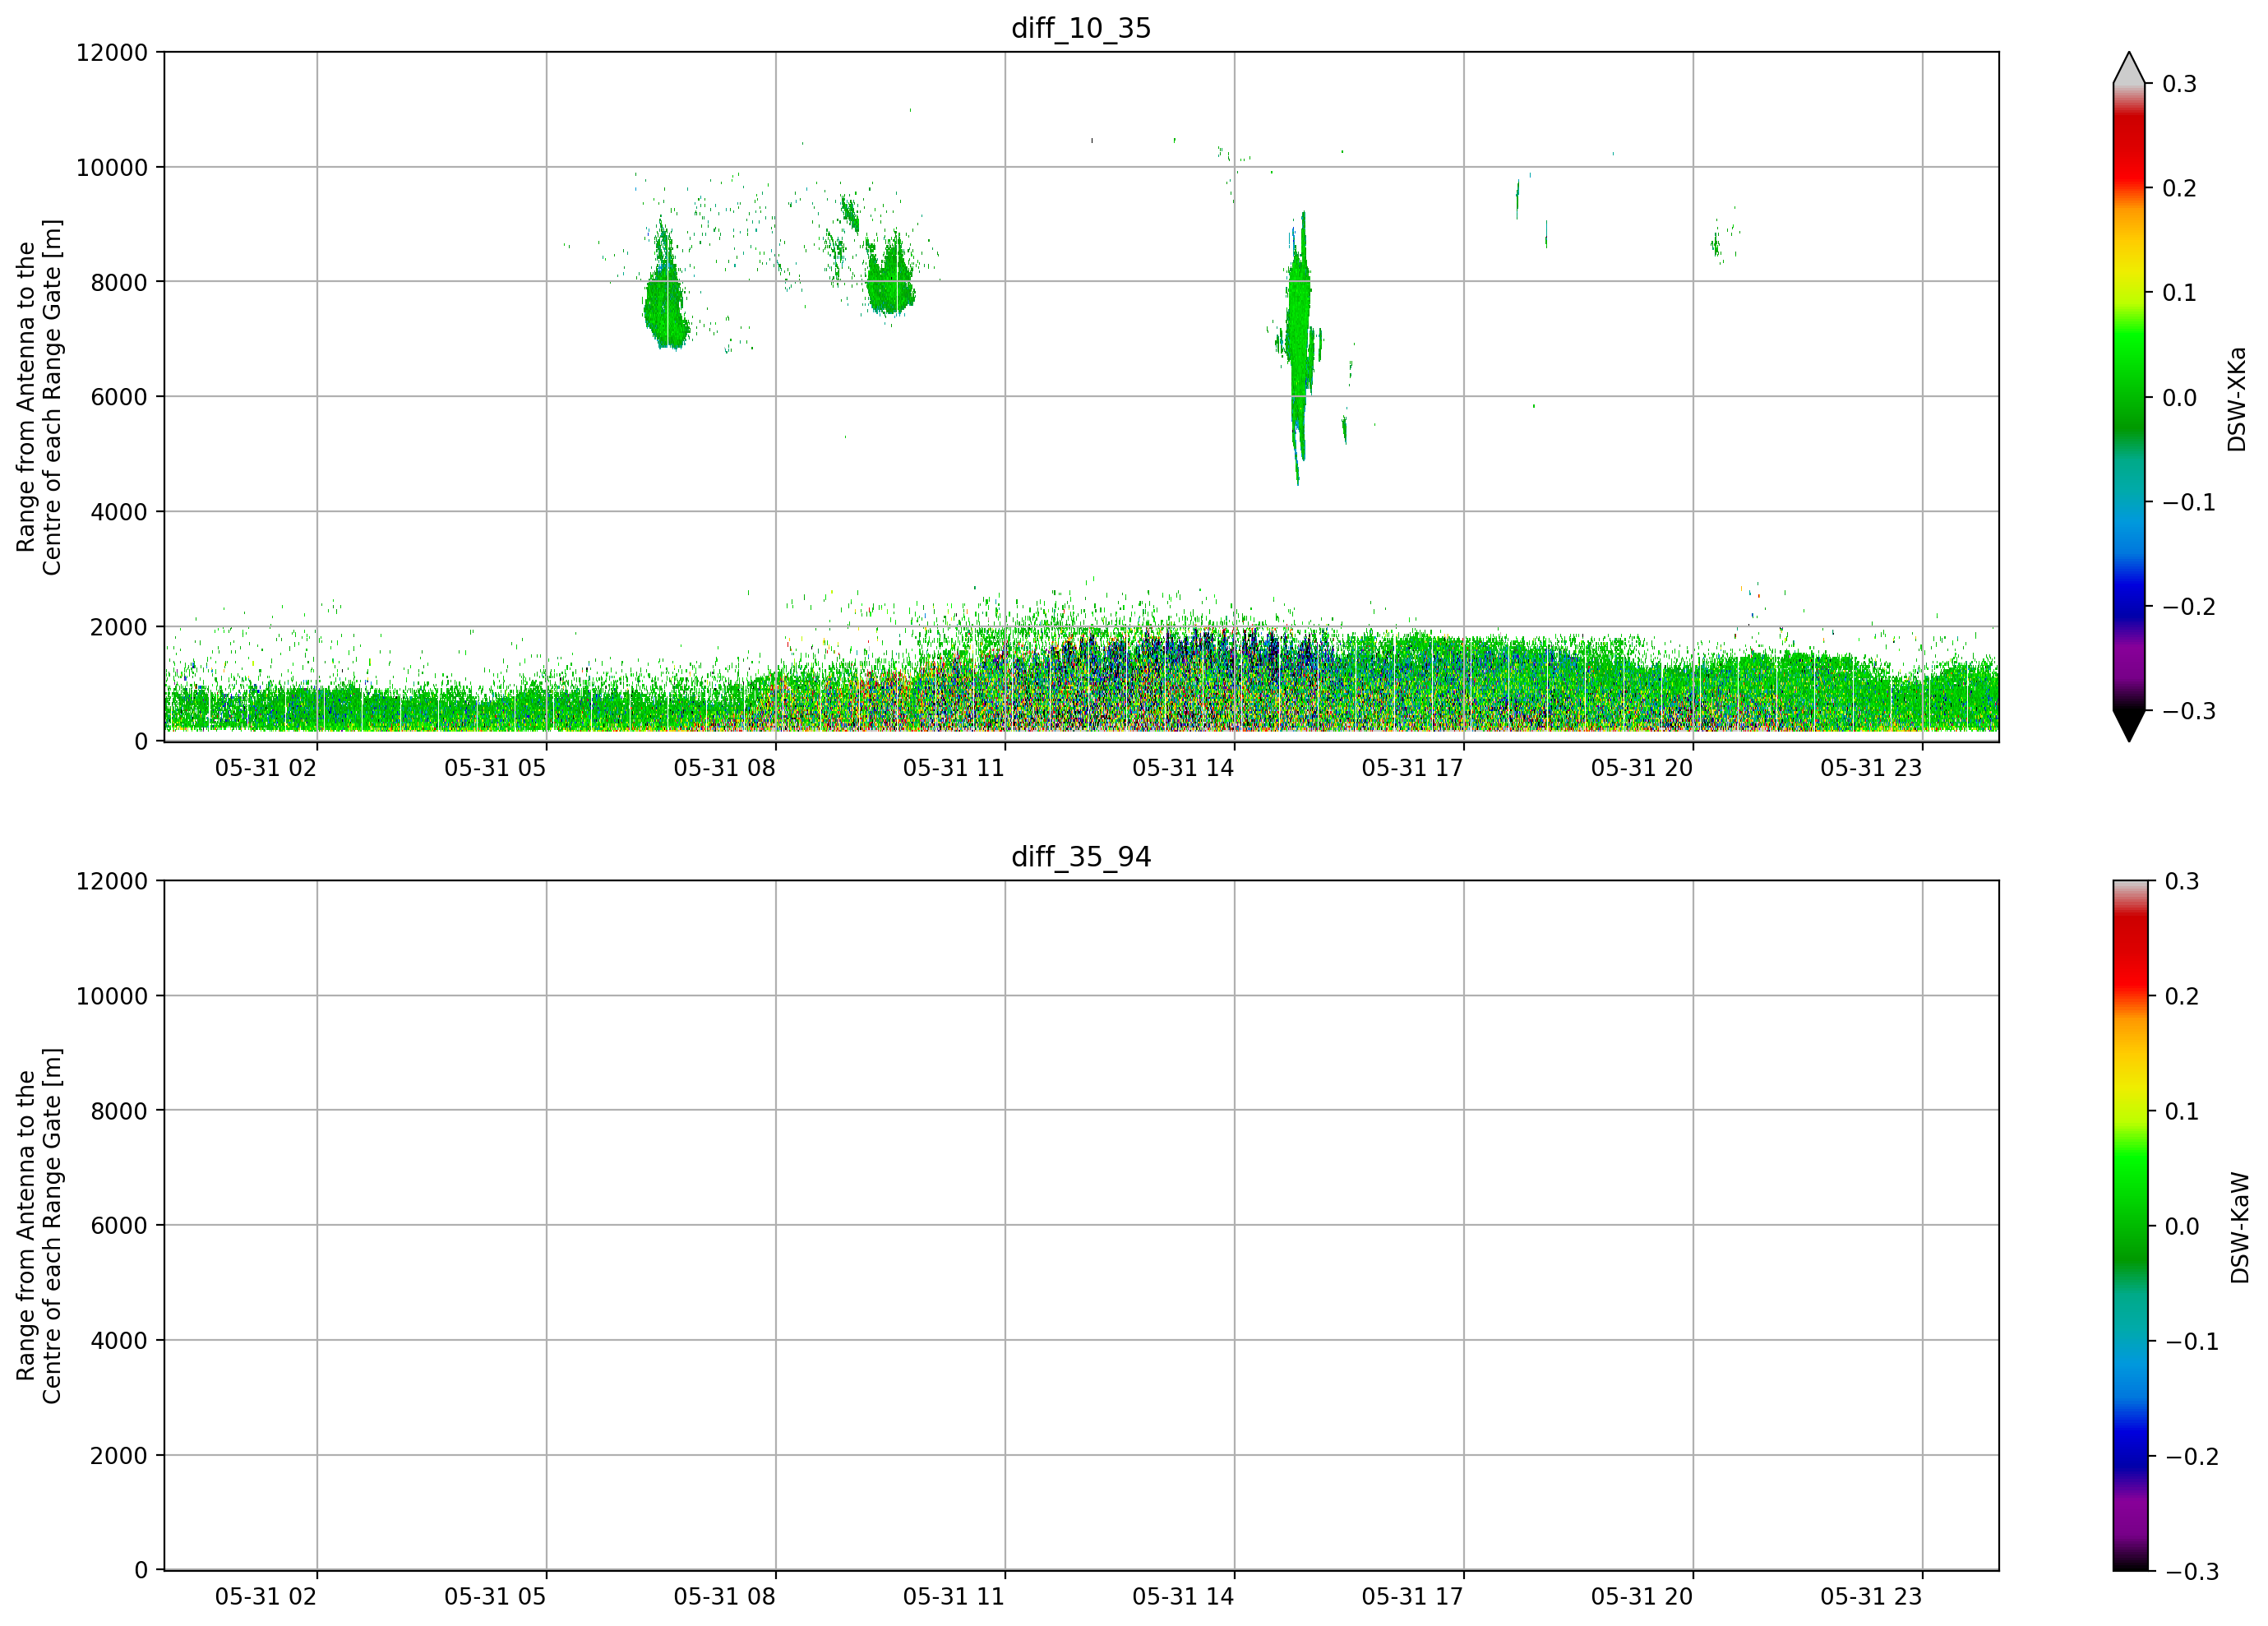2268x1626 pixels.
Task: Click the top plot y-axis range label
Action: click(x=39, y=397)
